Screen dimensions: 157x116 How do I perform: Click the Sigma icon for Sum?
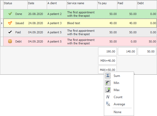tap(108, 76)
